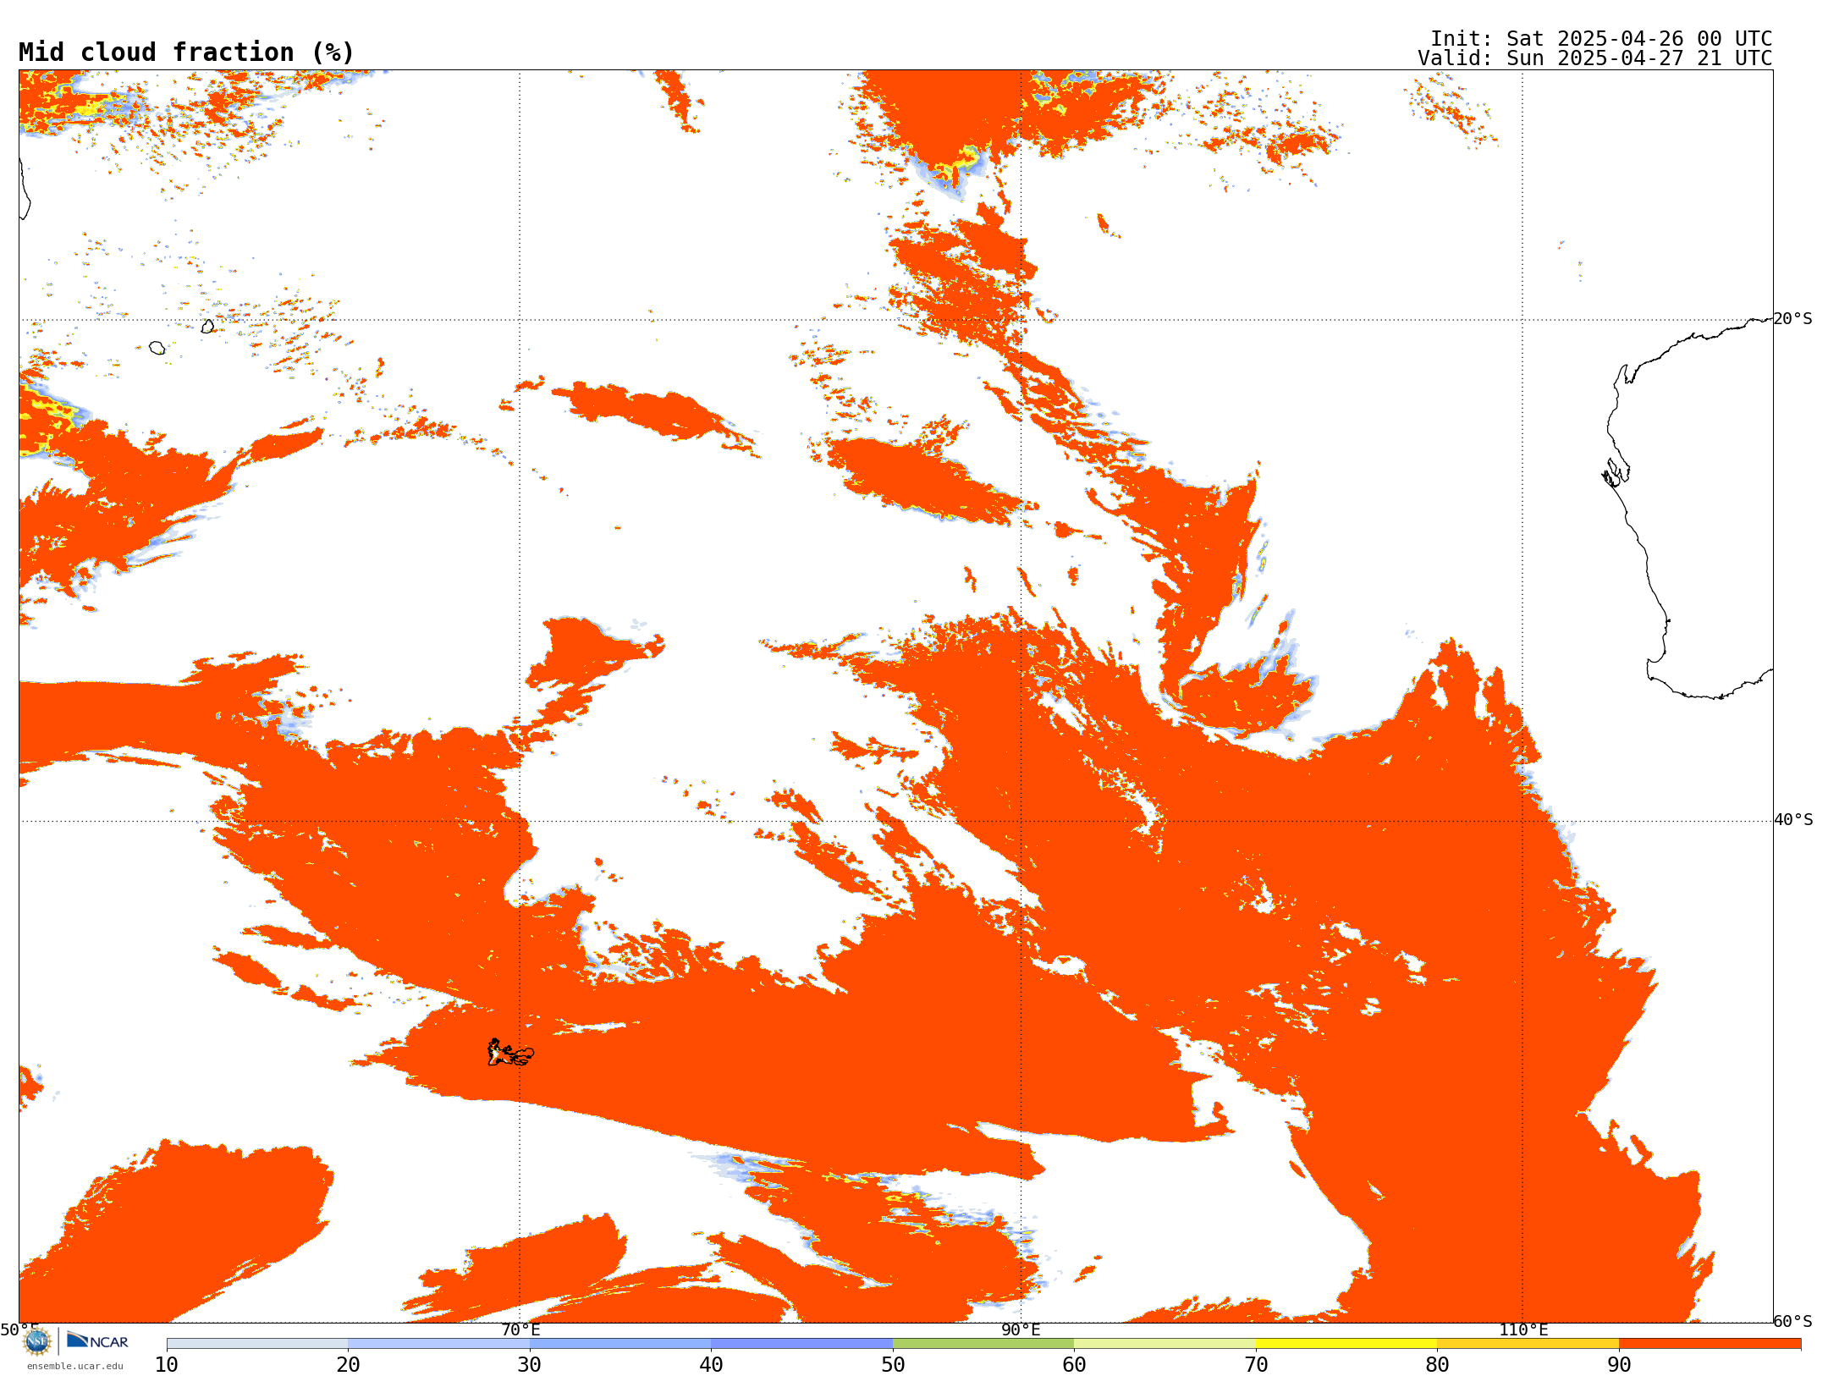The image size is (1828, 1376).
Task: Click the NCAR logo
Action: click(x=97, y=1341)
